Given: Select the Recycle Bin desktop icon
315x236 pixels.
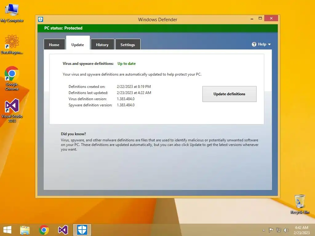Looking at the screenshot, I should tap(300, 204).
